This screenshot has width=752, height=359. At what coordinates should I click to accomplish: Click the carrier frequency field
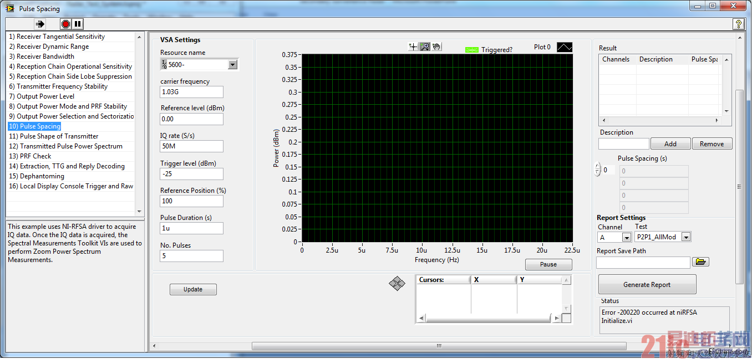(x=192, y=92)
